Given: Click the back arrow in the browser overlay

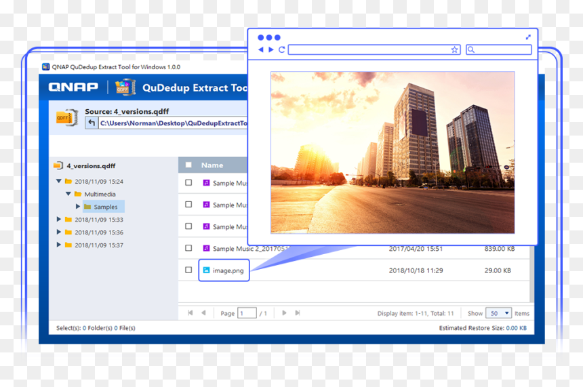Looking at the screenshot, I should click(x=260, y=49).
